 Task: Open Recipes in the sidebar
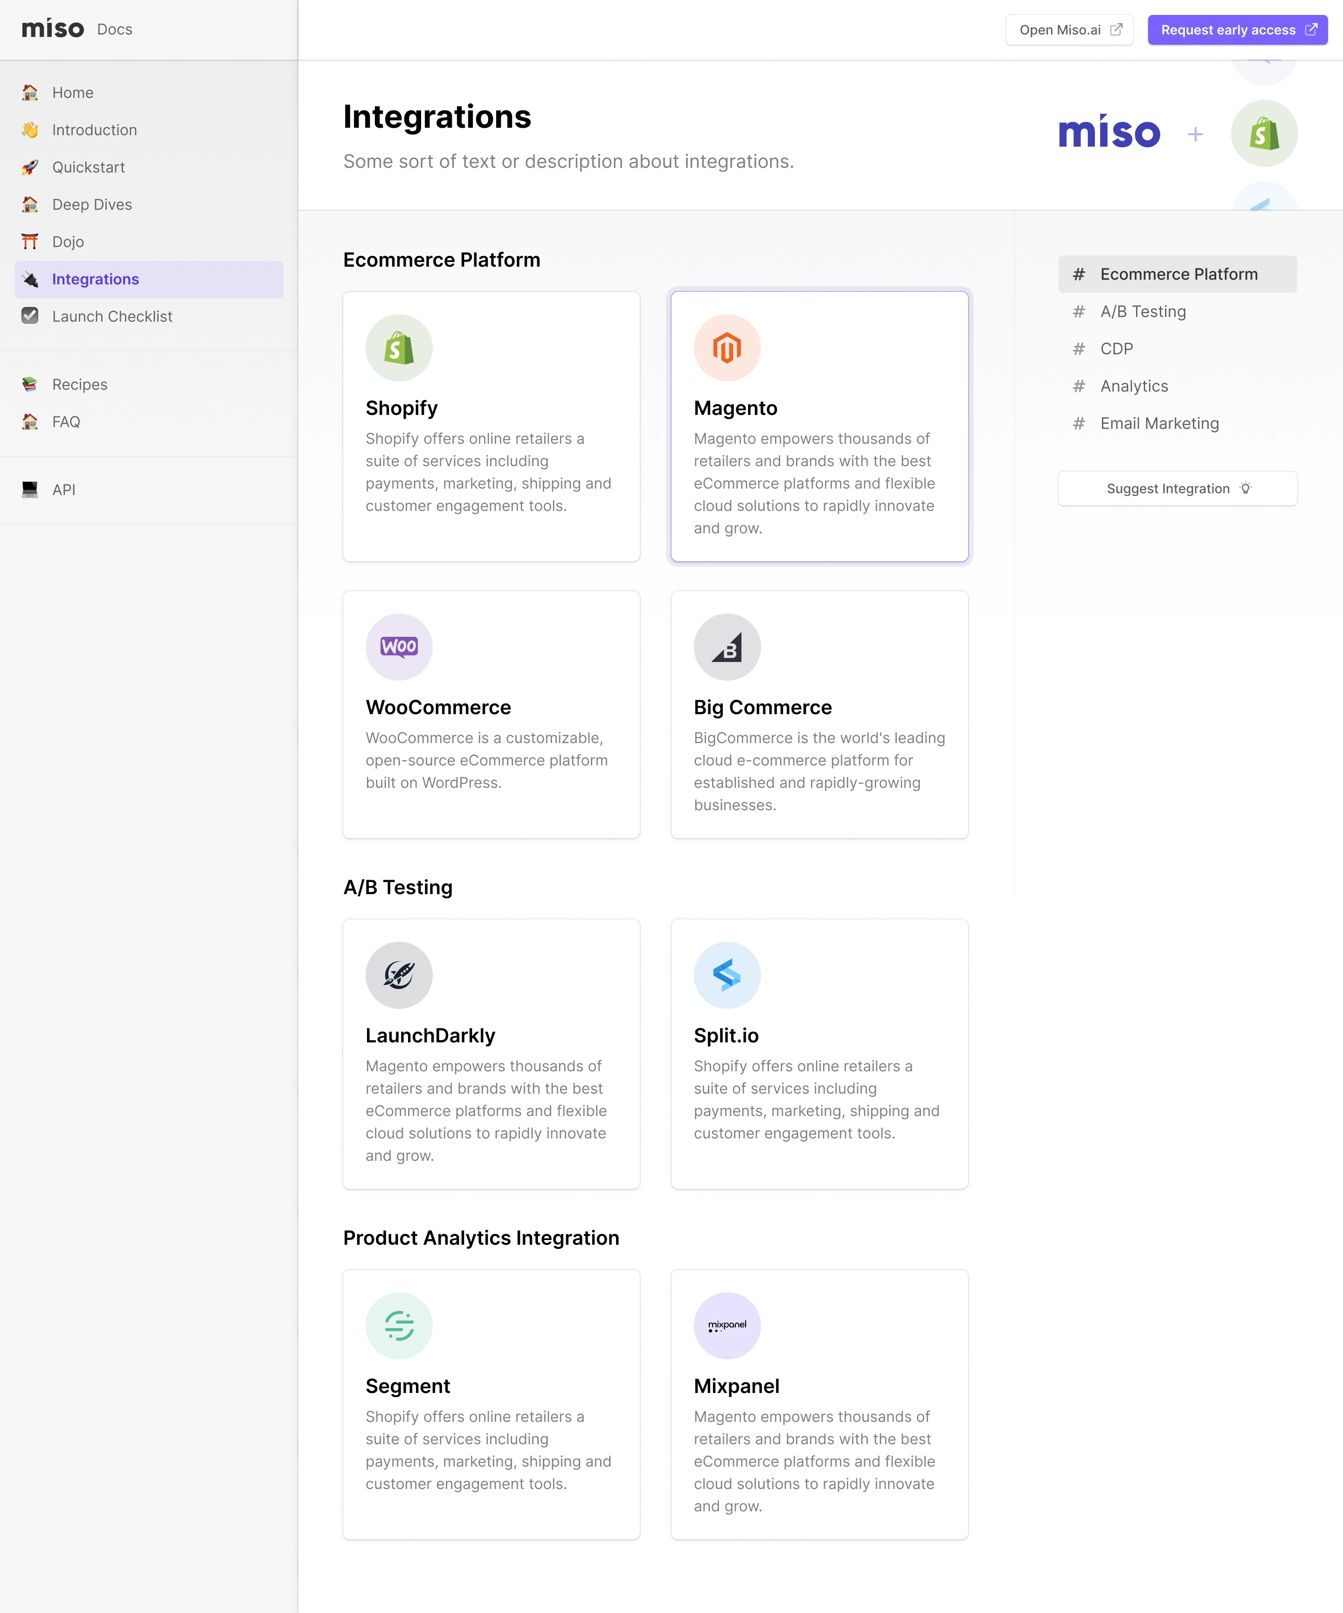(149, 384)
